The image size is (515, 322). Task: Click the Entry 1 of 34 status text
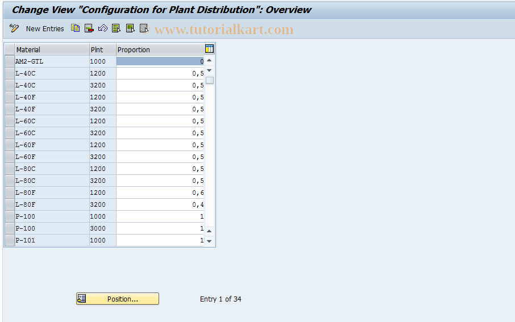(221, 299)
